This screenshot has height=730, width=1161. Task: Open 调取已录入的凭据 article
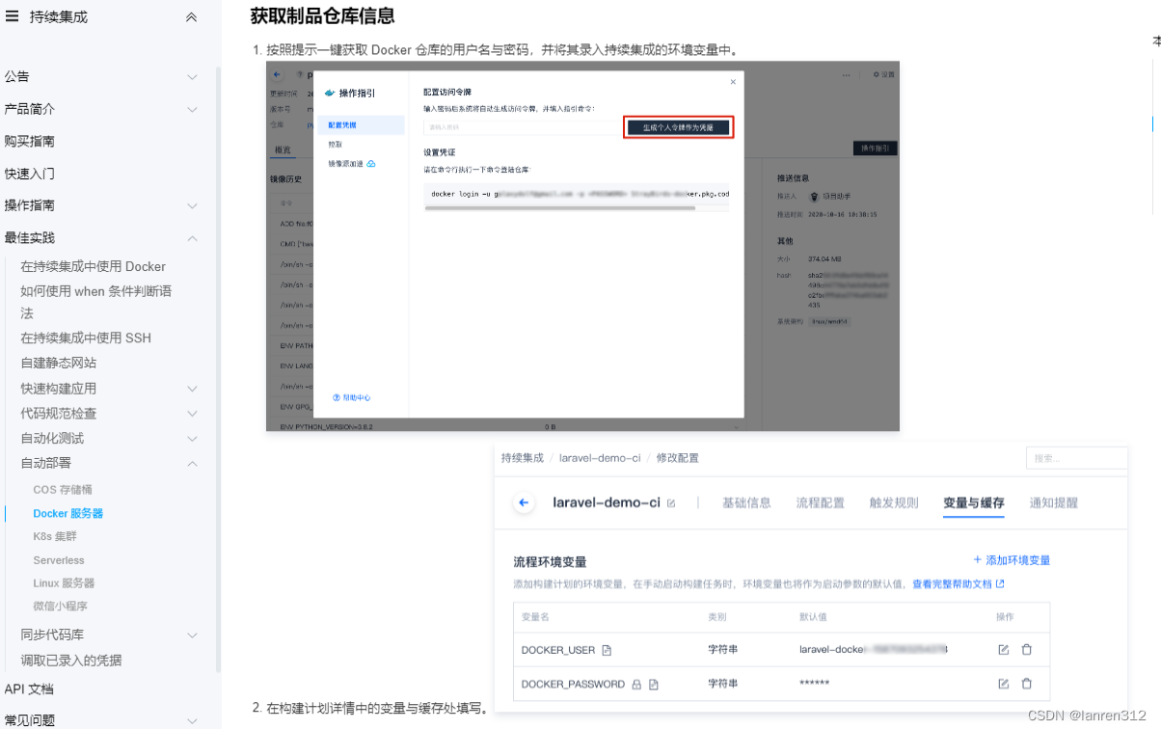coord(71,661)
